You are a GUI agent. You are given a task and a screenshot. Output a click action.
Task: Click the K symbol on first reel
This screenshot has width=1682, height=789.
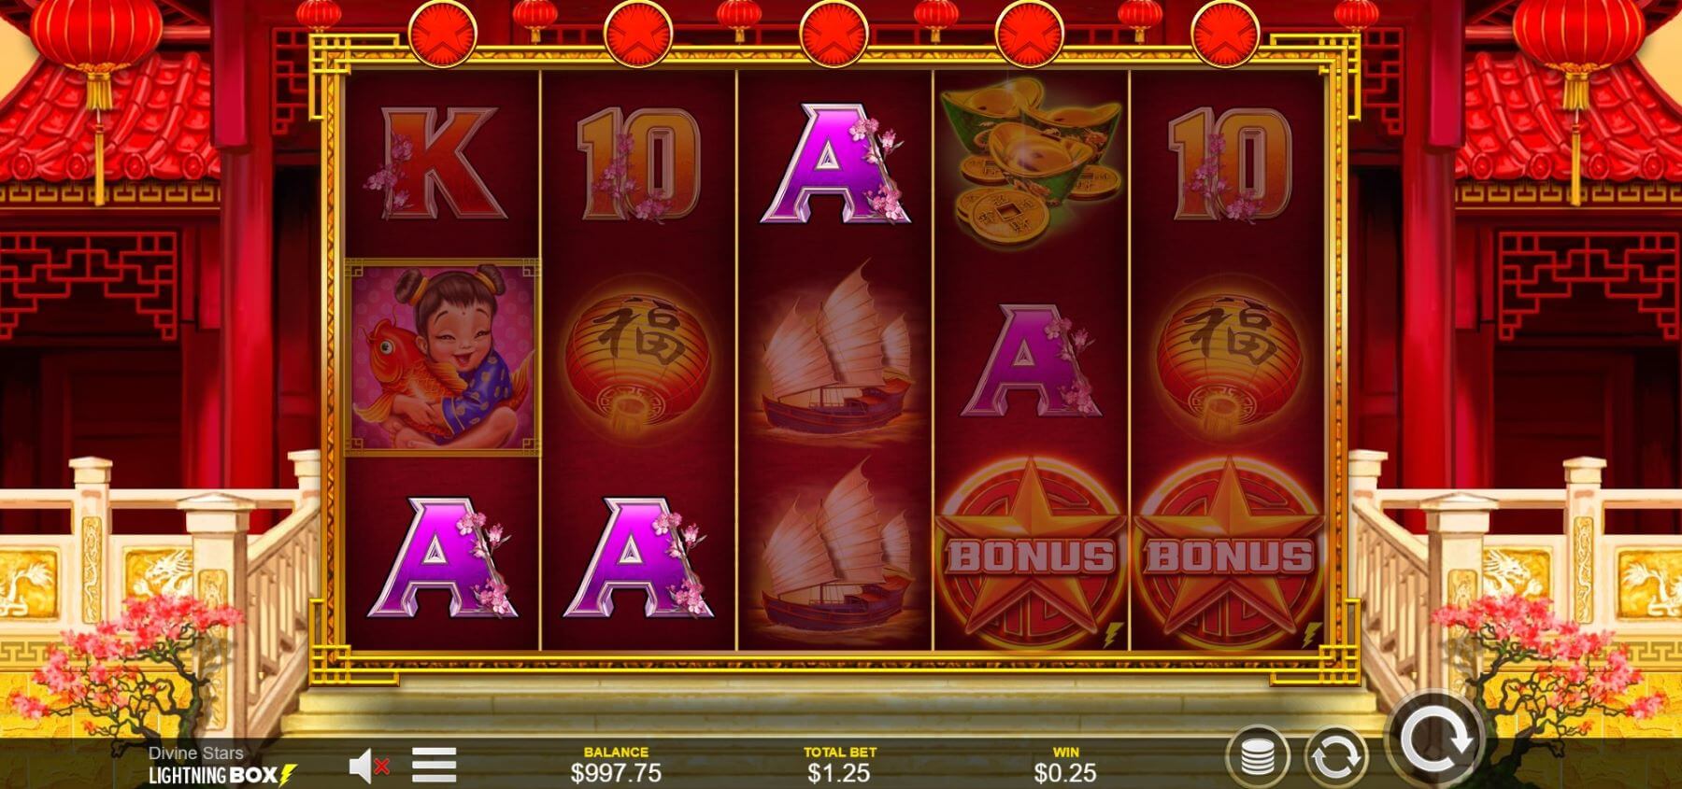[x=441, y=163]
